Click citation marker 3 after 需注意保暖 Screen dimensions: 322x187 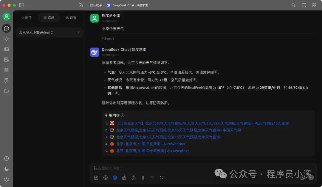(216, 72)
